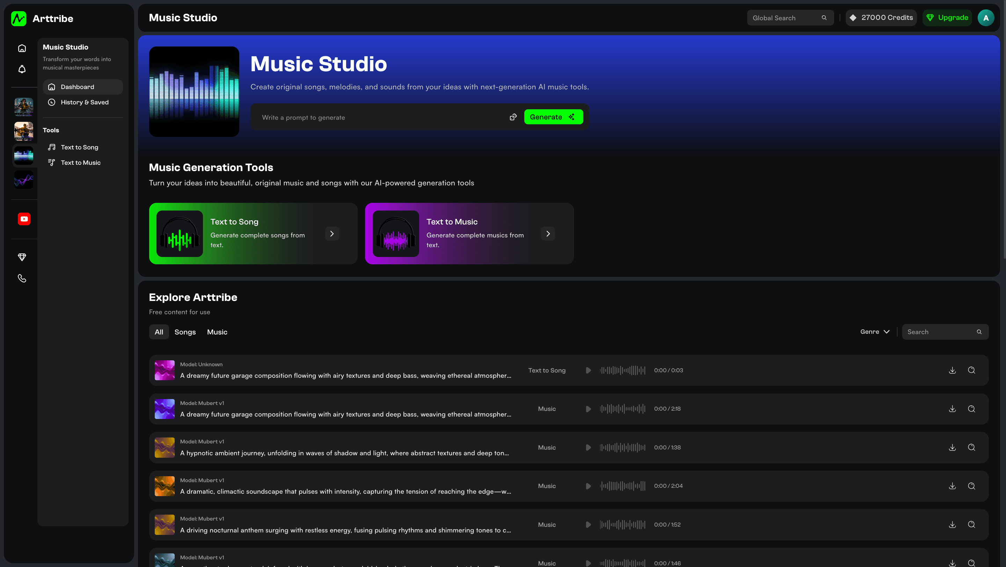Download the Text to Song track 0:03

coord(953,370)
